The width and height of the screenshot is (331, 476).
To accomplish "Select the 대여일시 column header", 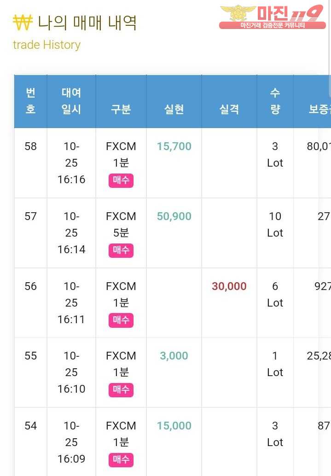I will [71, 101].
